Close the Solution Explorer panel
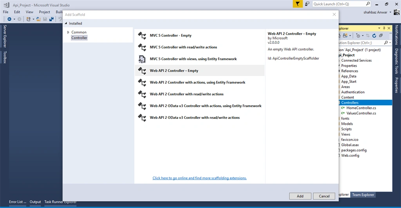401x208 pixels. [389, 28]
